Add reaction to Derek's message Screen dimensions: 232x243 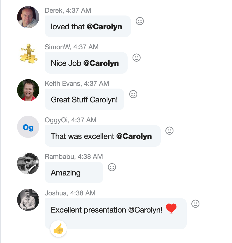pos(140,21)
